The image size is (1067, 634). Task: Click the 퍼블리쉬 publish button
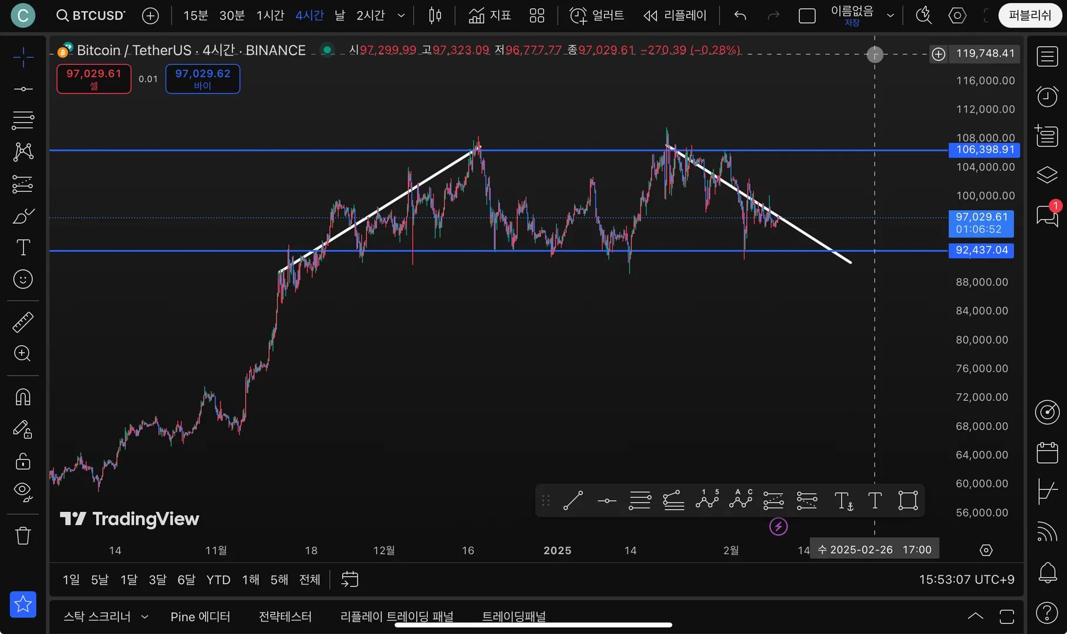(x=1029, y=16)
